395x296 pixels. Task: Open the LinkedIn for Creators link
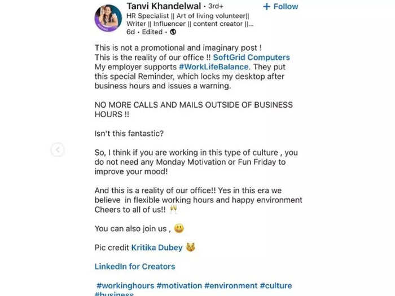(x=135, y=267)
